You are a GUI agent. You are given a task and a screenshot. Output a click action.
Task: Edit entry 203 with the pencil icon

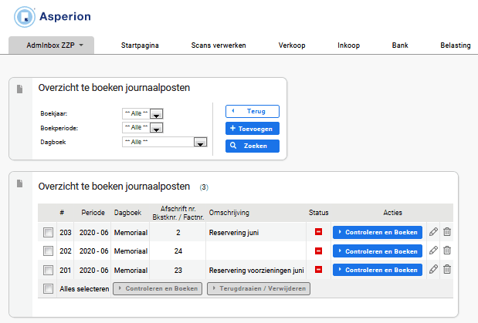click(433, 232)
